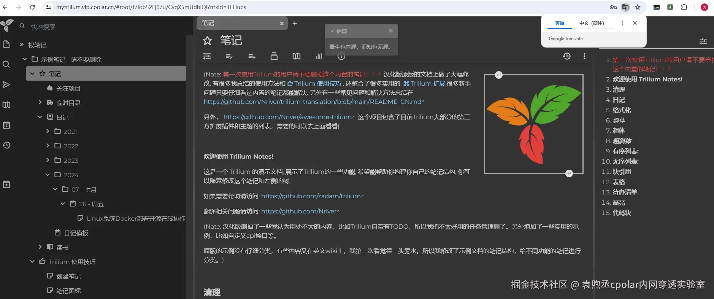This screenshot has width=714, height=299.
Task: Open the calendar icon in left launcher bar
Action: tap(6, 125)
